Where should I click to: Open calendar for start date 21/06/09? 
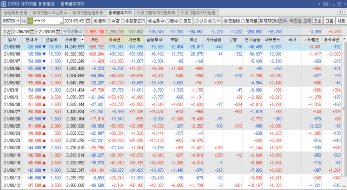32,32
